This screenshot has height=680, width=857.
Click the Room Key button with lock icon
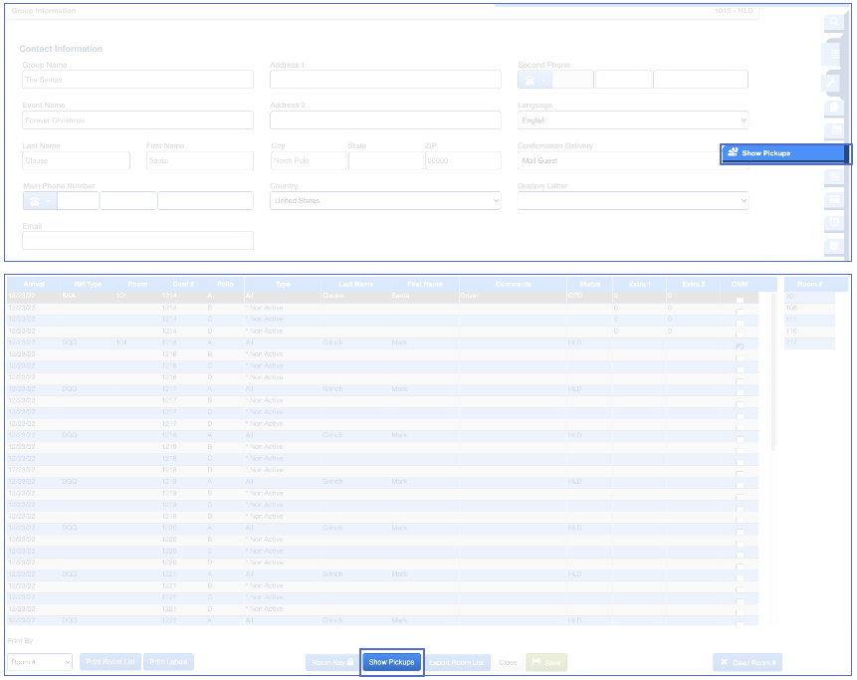[x=332, y=662]
